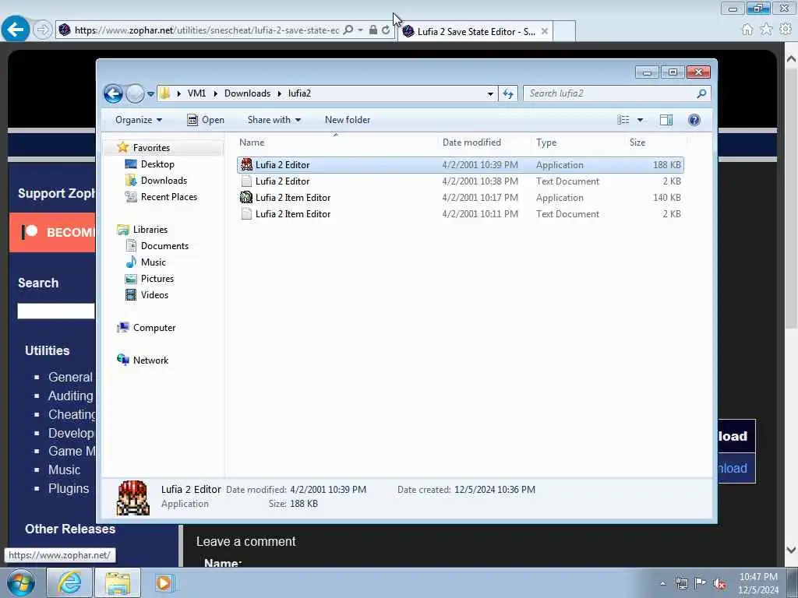This screenshot has width=798, height=598.
Task: Click the browser security lock icon
Action: pyautogui.click(x=373, y=30)
